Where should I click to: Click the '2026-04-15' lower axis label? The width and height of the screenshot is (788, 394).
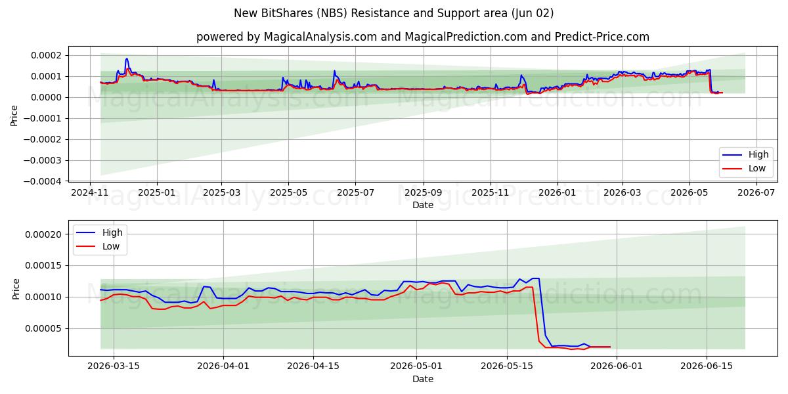313,367
